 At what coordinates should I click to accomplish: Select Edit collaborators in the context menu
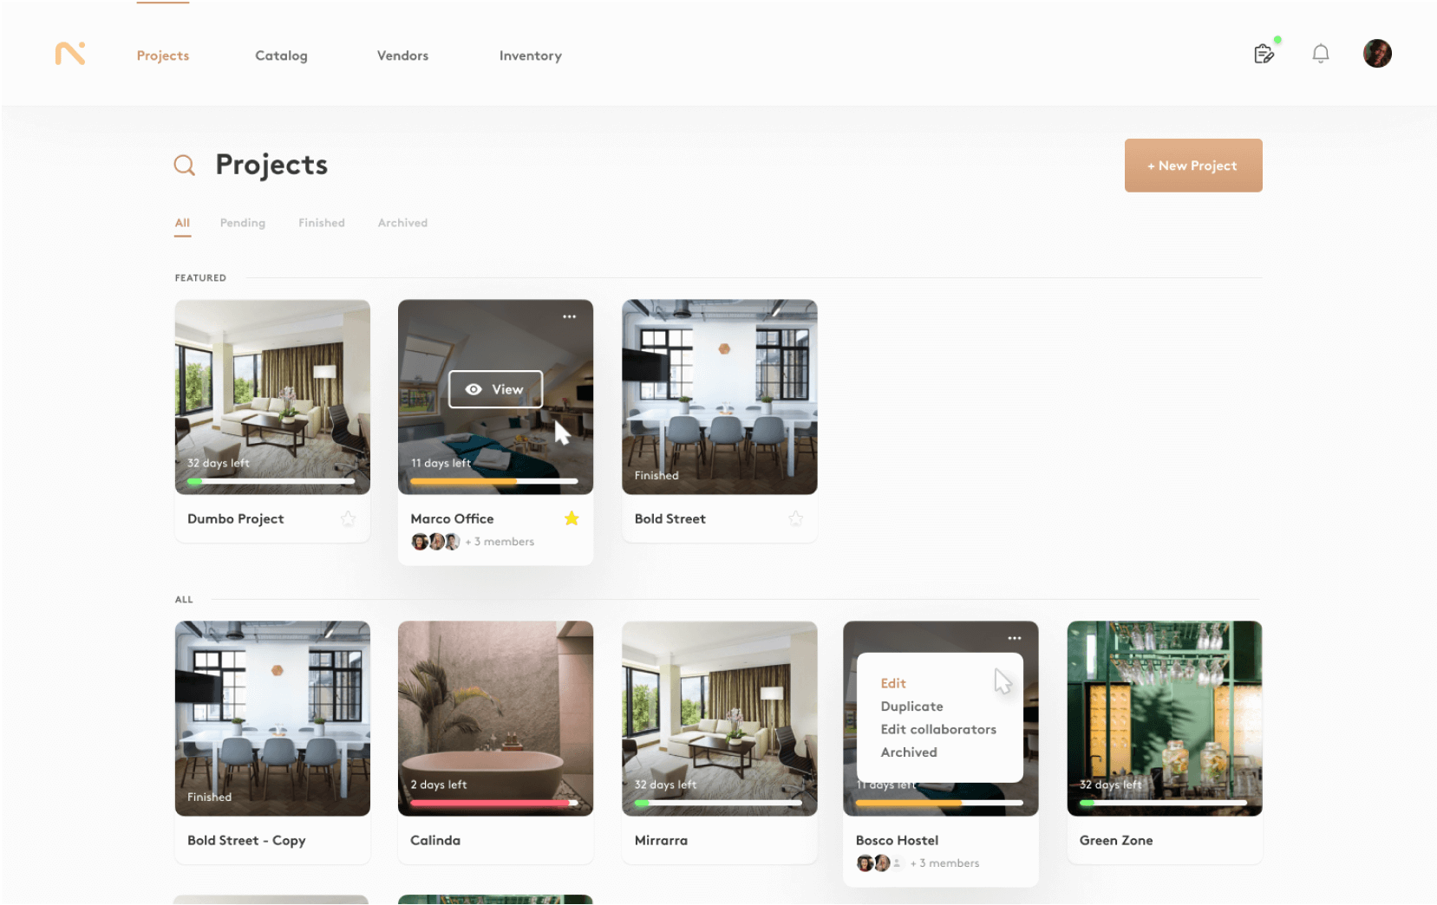point(938,730)
